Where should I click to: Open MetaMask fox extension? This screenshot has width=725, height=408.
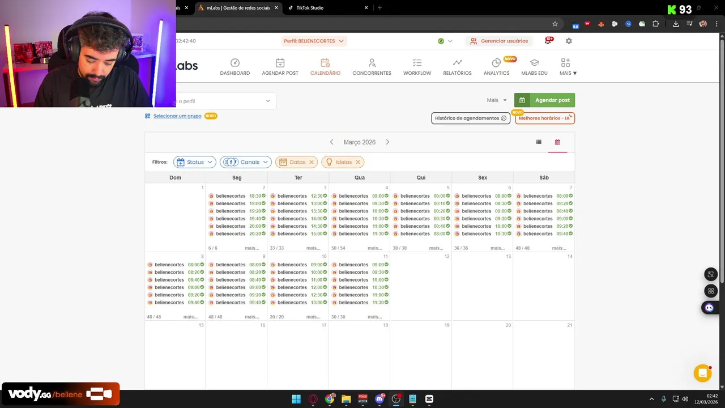(x=601, y=24)
